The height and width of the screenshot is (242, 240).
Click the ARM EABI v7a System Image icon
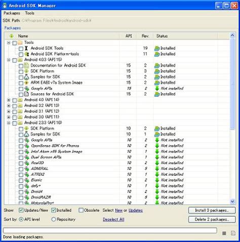26,83
